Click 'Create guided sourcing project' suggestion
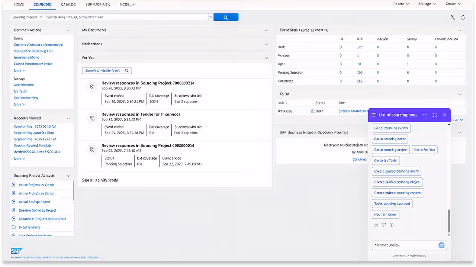476x267 pixels. tap(397, 182)
